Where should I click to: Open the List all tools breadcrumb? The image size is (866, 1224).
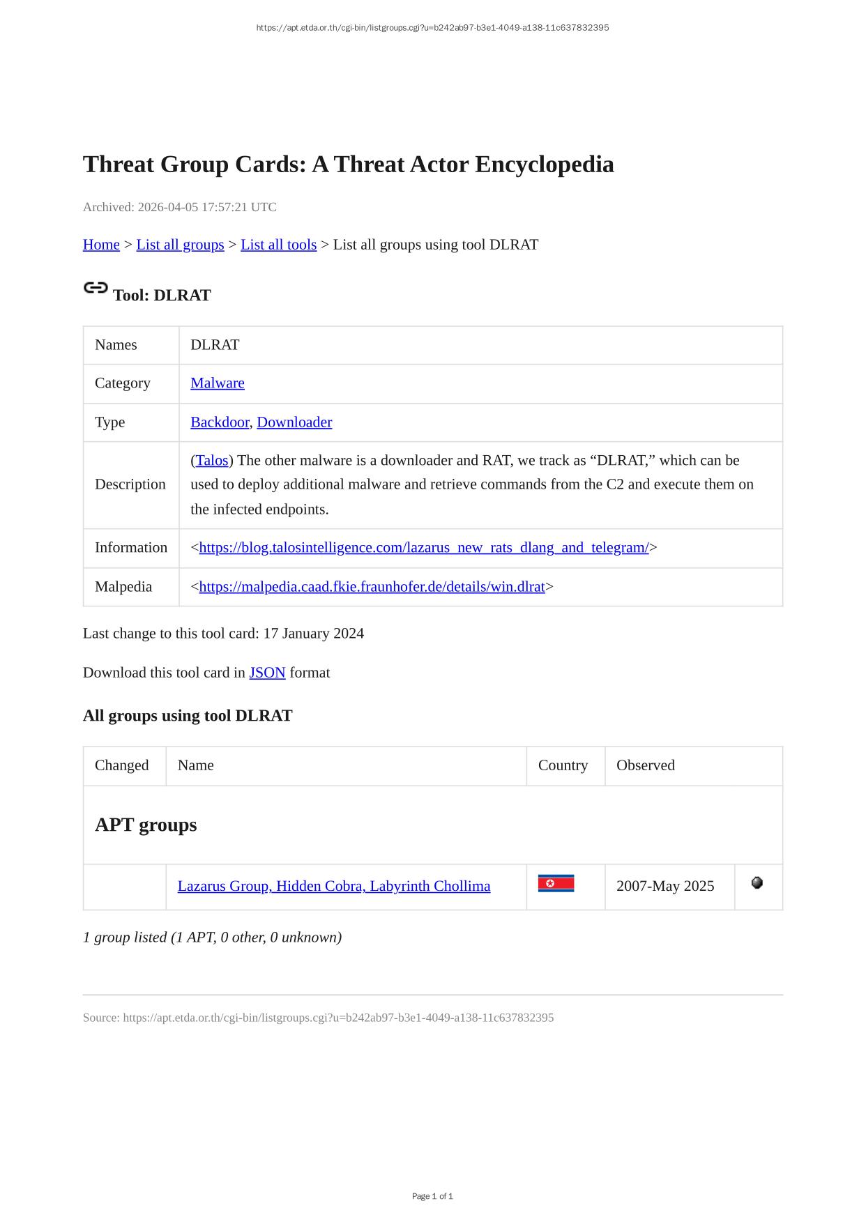click(278, 245)
